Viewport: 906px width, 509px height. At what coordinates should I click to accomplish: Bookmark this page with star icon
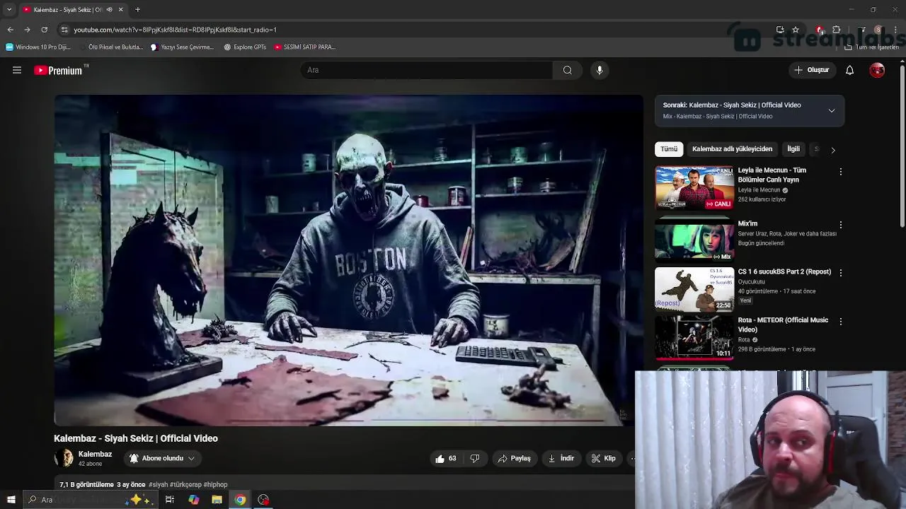click(796, 30)
